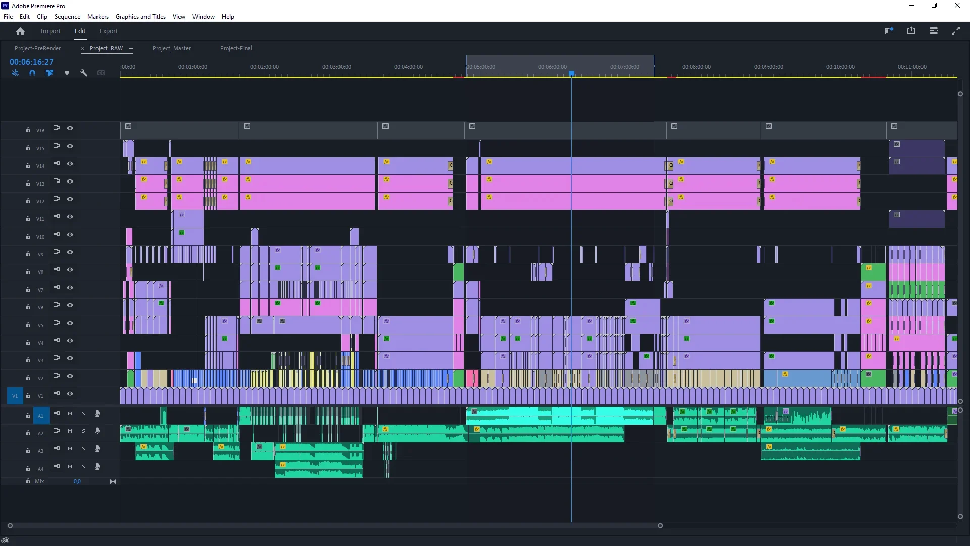The image size is (970, 546).
Task: Enable voice-over record on track A1
Action: [97, 414]
